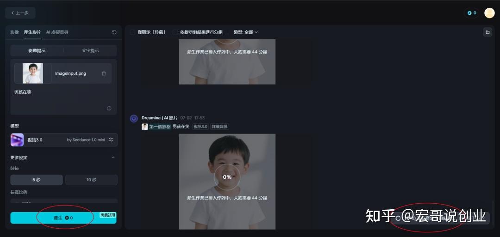Go back with 上一步 button
The width and height of the screenshot is (500, 237).
pyautogui.click(x=20, y=13)
